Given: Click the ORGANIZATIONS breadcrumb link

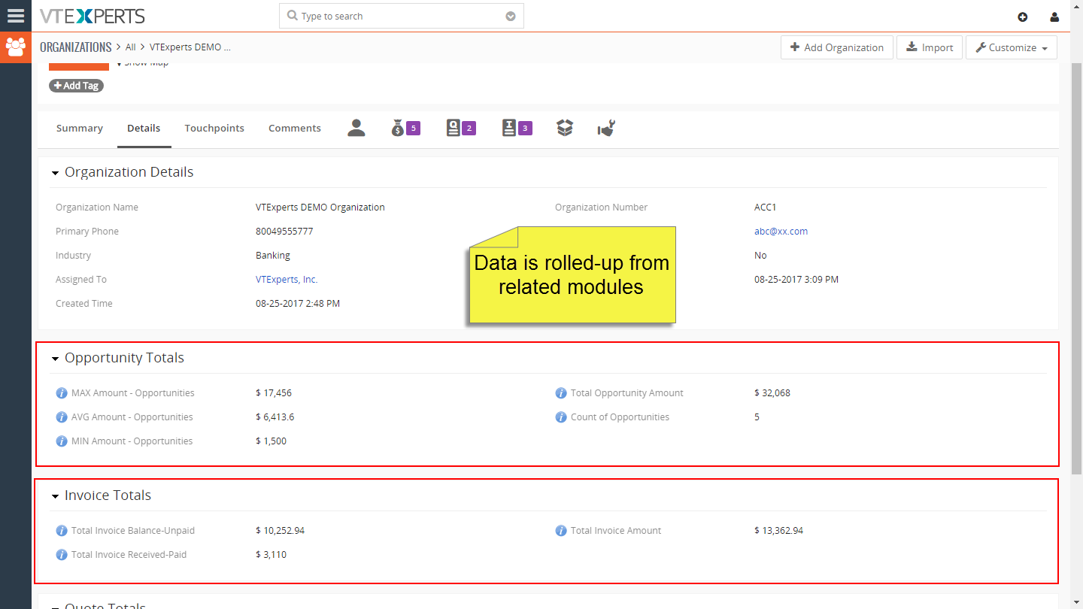Looking at the screenshot, I should (76, 47).
